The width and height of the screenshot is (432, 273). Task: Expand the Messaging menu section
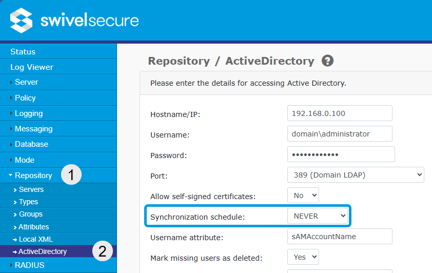(33, 129)
